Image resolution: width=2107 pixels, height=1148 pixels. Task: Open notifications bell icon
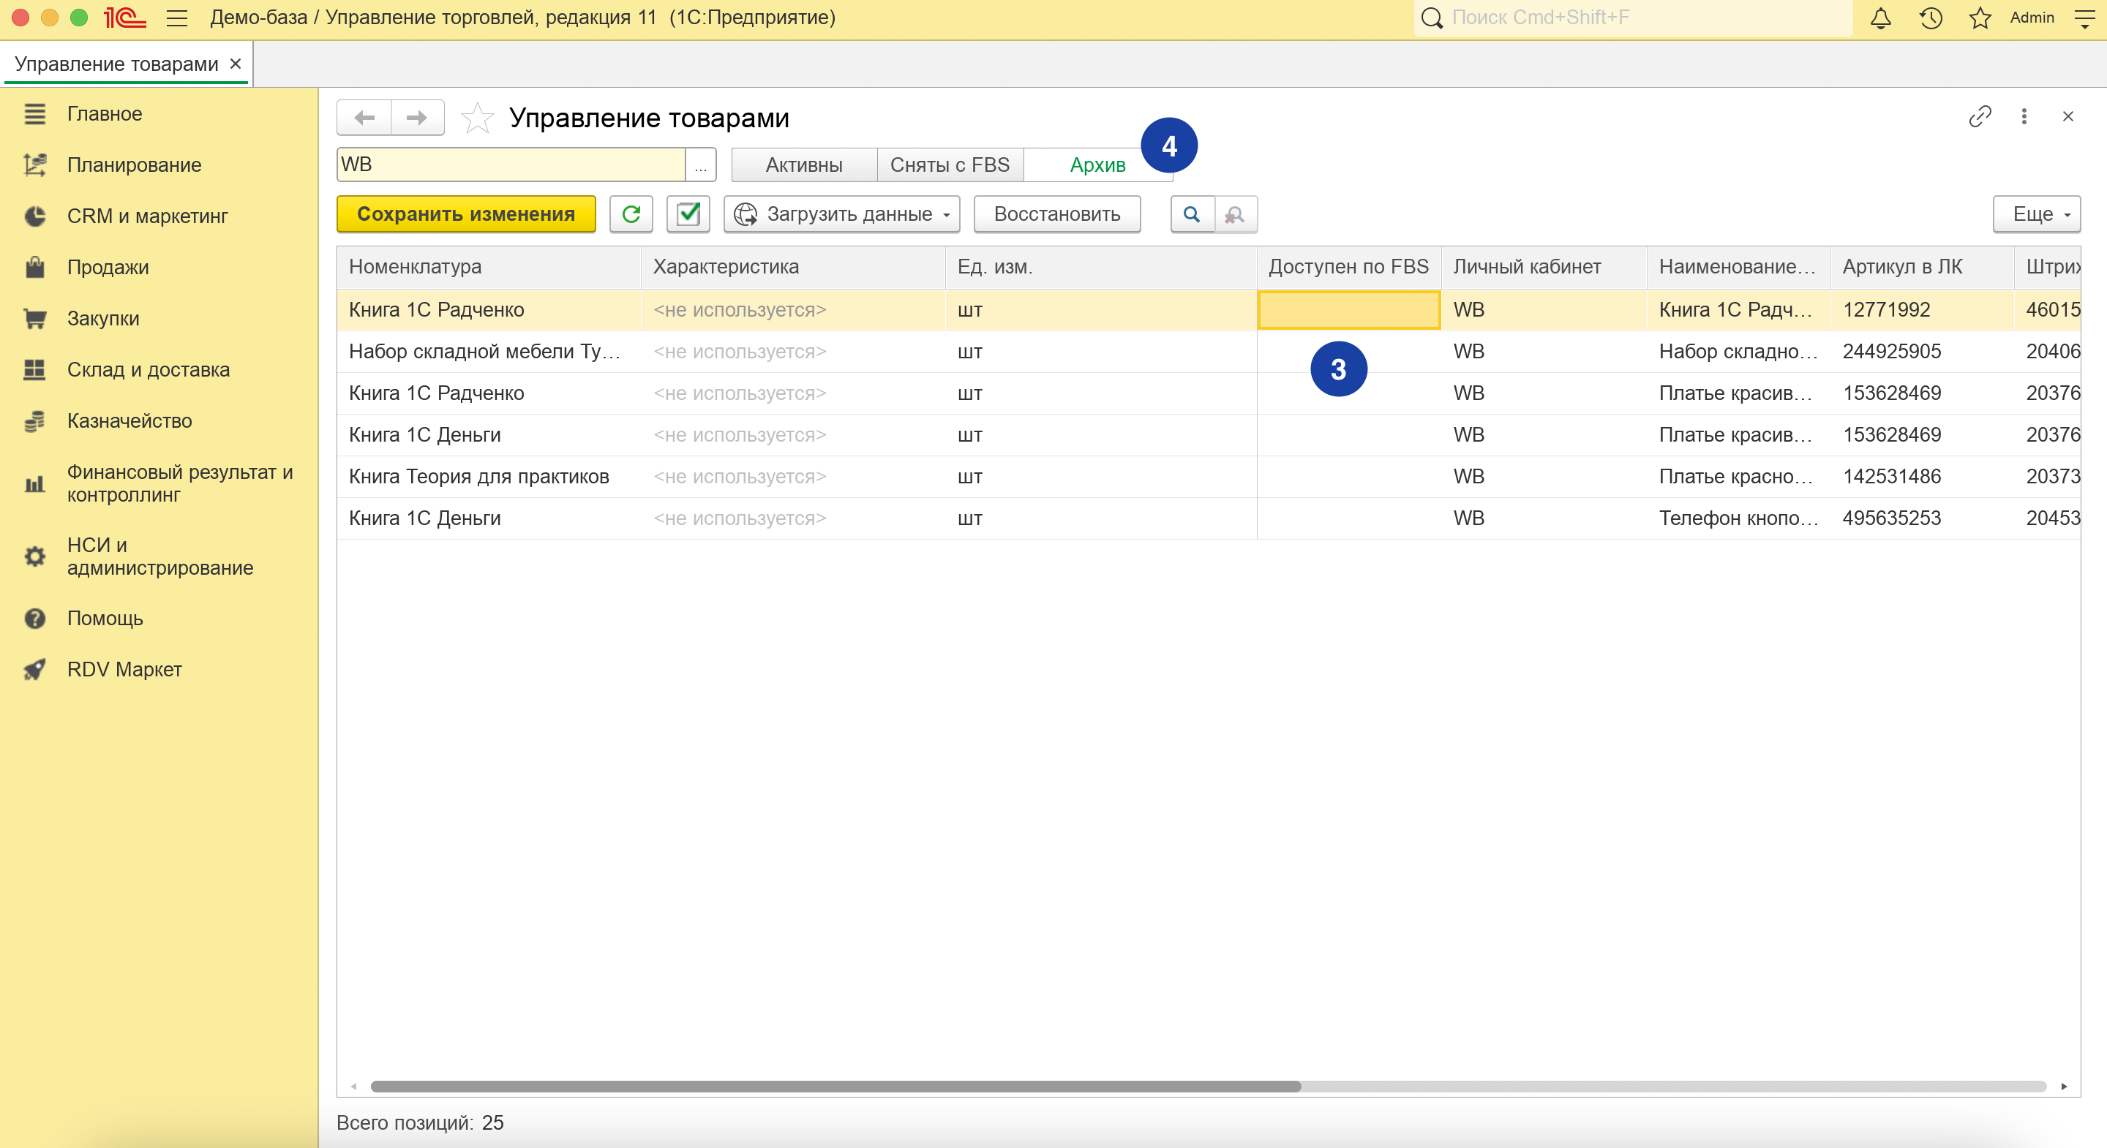[1880, 18]
